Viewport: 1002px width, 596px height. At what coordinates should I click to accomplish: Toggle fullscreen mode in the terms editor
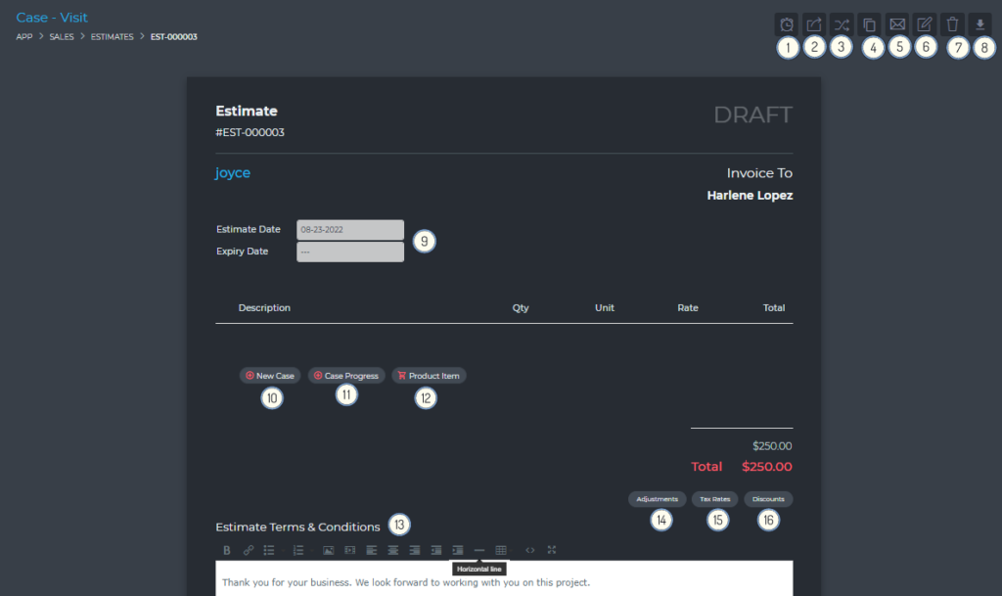[552, 550]
